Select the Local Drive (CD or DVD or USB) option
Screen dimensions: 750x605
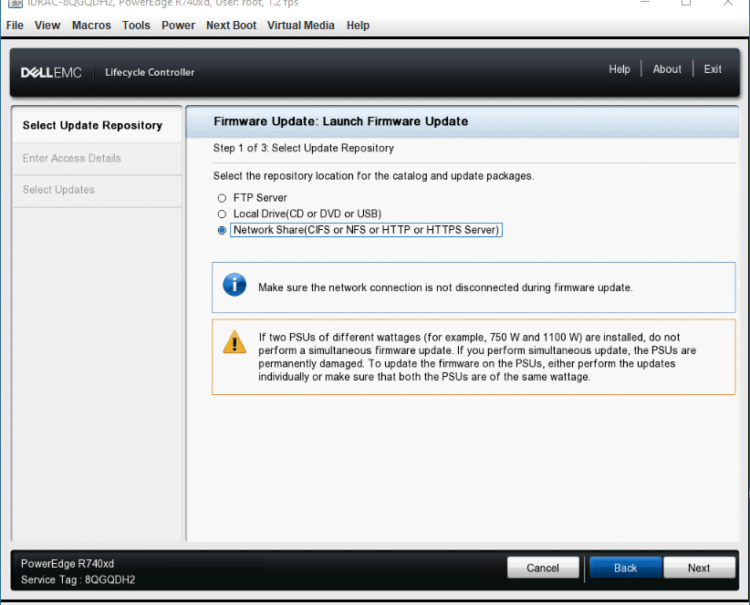click(222, 214)
